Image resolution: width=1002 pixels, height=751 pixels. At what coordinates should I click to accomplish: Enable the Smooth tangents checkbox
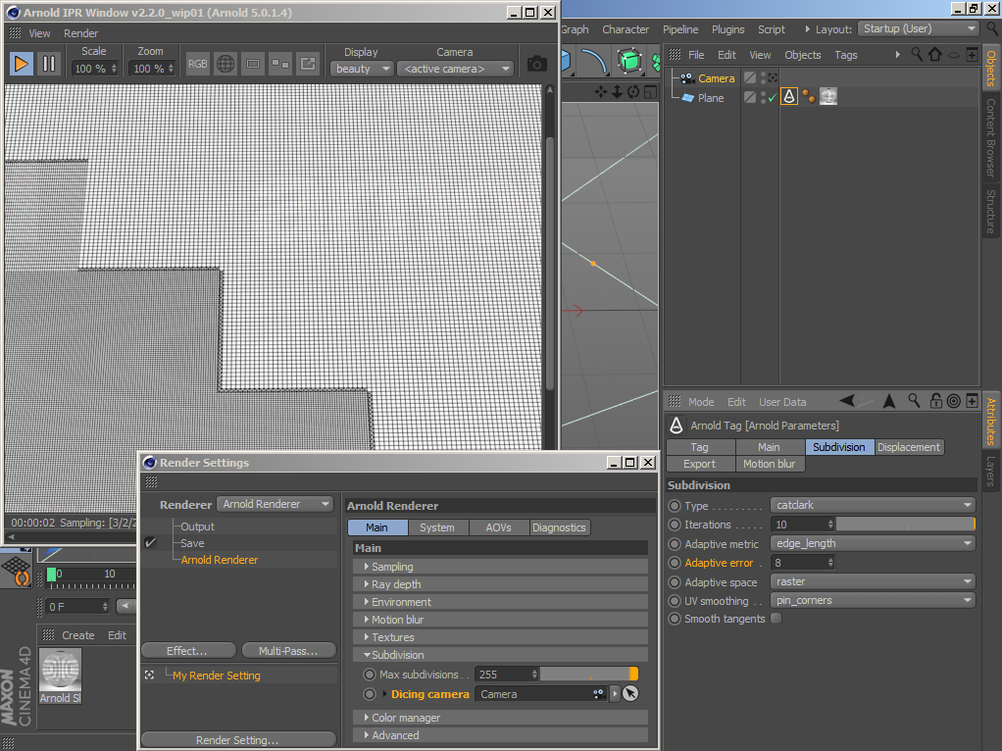(x=777, y=619)
